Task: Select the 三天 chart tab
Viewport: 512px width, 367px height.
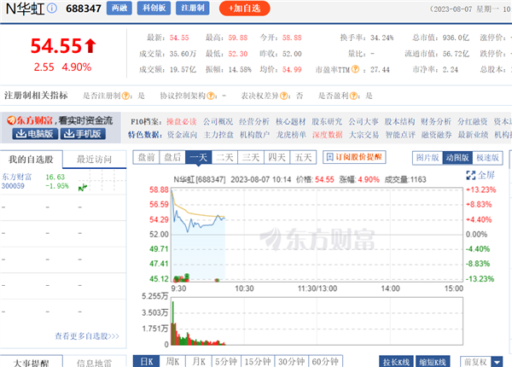Action: click(x=251, y=157)
